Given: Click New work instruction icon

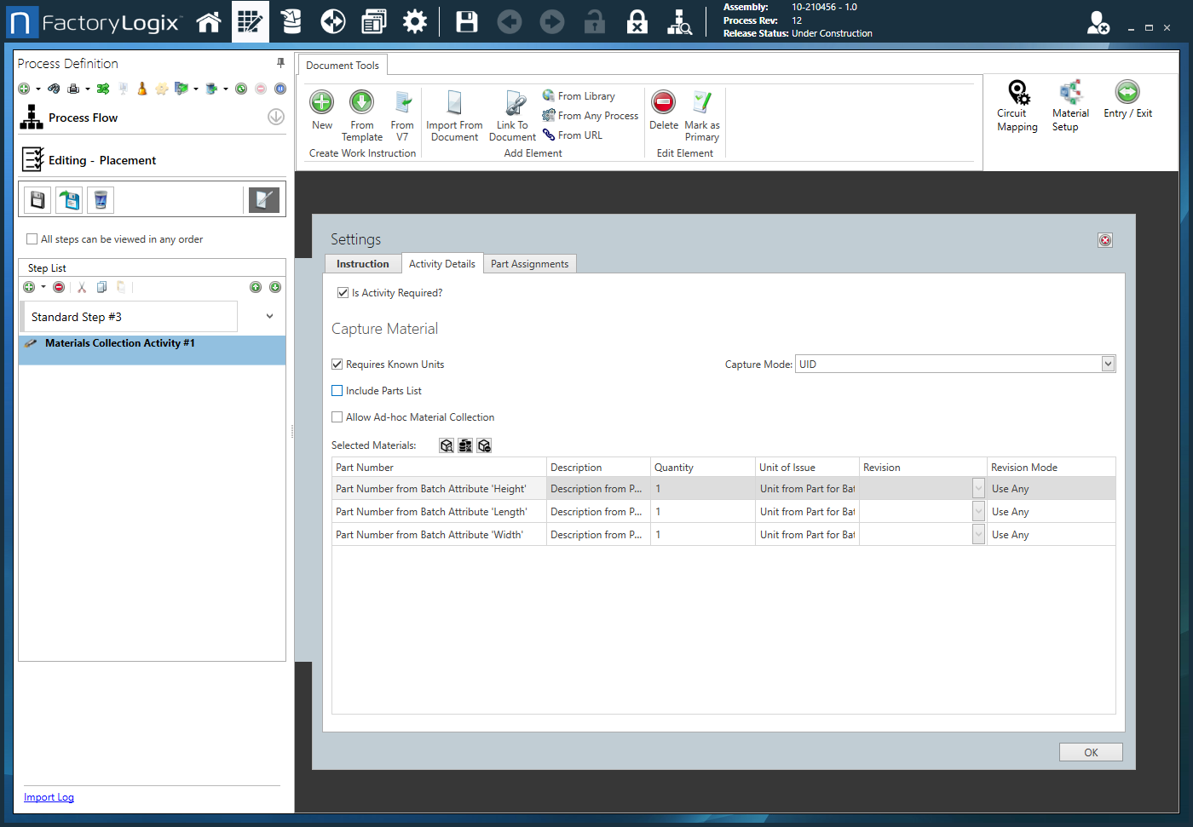Looking at the screenshot, I should pos(322,103).
